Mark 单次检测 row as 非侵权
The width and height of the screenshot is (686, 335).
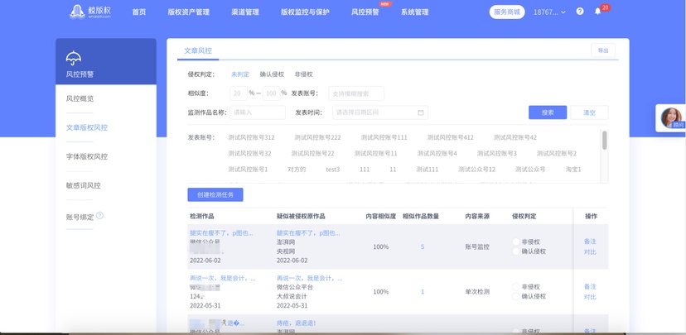[516, 286]
